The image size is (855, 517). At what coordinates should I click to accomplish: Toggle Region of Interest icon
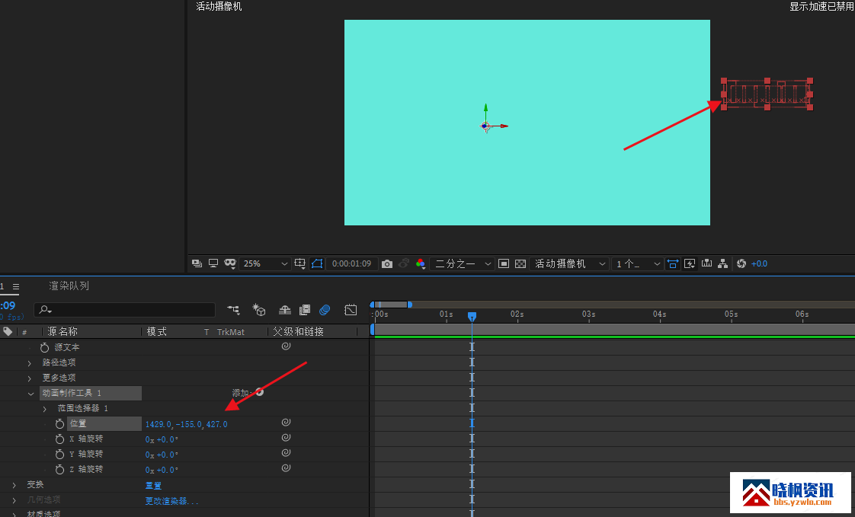coord(504,263)
